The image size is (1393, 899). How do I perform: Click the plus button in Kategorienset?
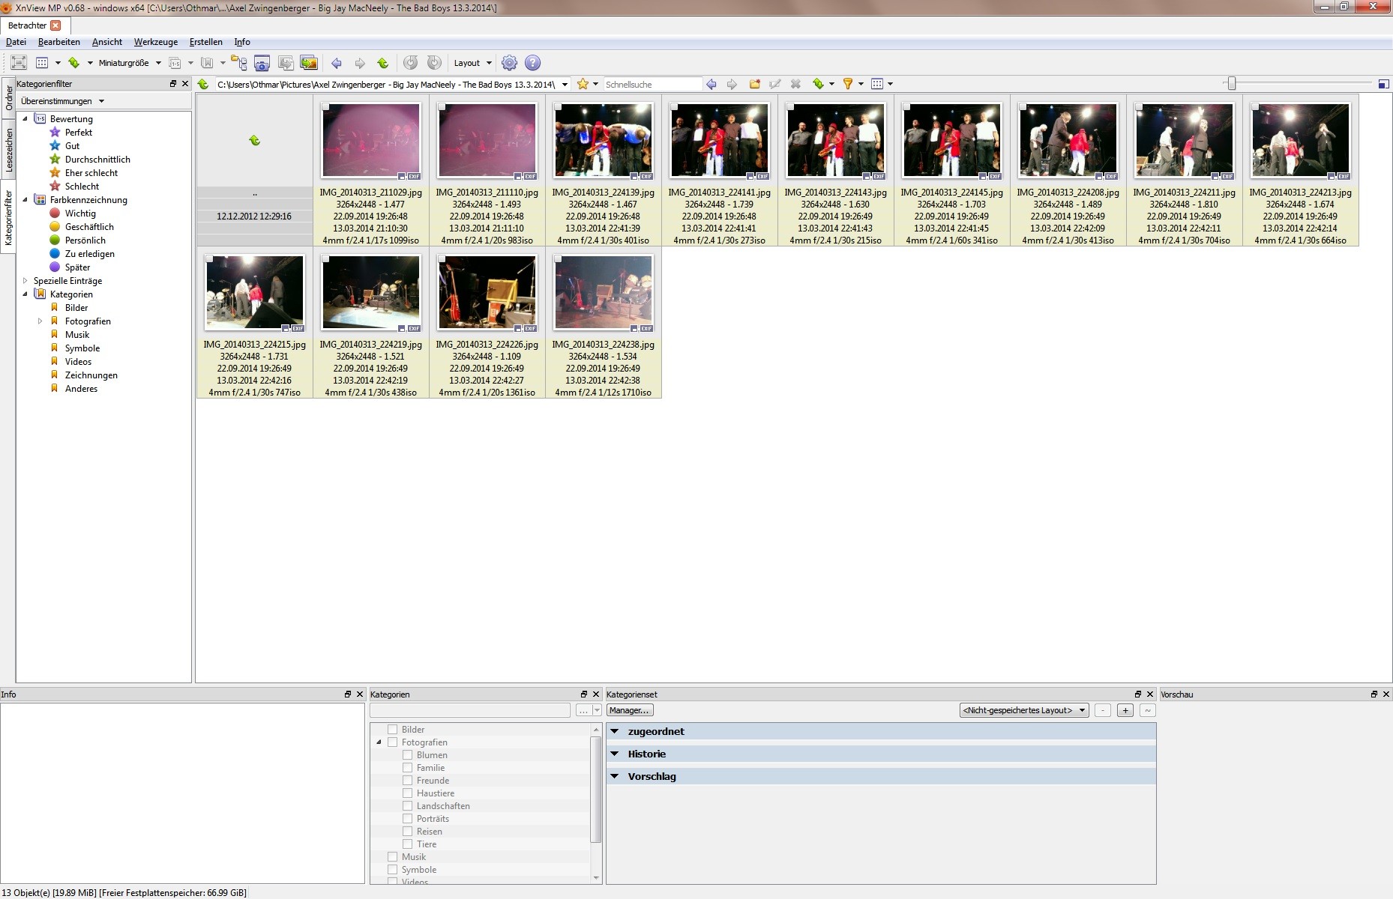click(1125, 710)
